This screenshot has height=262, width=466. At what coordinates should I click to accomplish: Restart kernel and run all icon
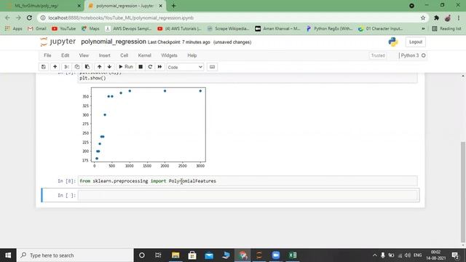tap(160, 67)
